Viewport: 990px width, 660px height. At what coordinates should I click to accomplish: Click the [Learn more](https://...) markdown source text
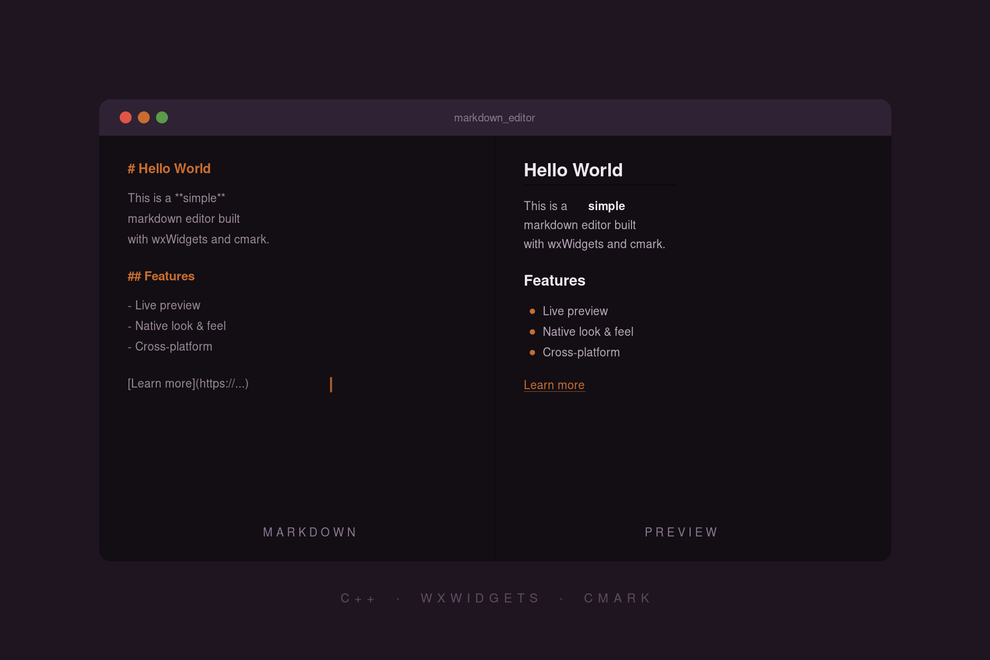click(x=188, y=383)
